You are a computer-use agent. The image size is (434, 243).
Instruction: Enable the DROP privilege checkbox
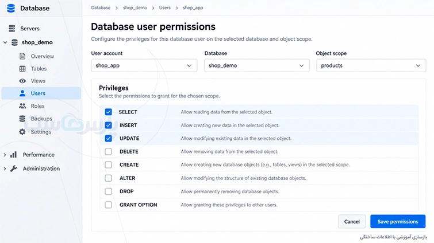pyautogui.click(x=108, y=191)
